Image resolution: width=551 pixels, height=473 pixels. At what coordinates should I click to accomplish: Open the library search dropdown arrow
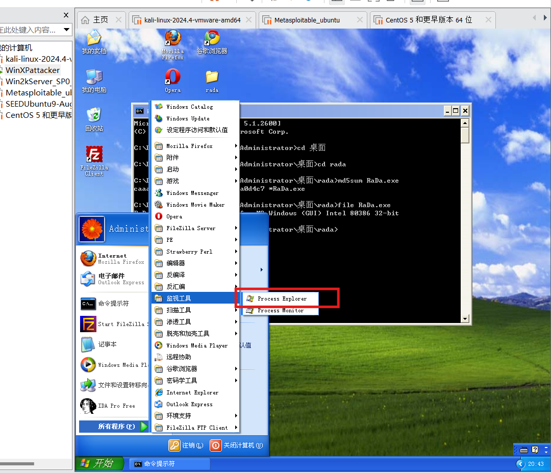pos(66,30)
